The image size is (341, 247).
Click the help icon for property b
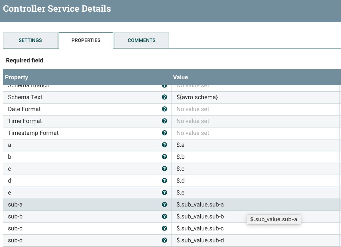tap(164, 157)
